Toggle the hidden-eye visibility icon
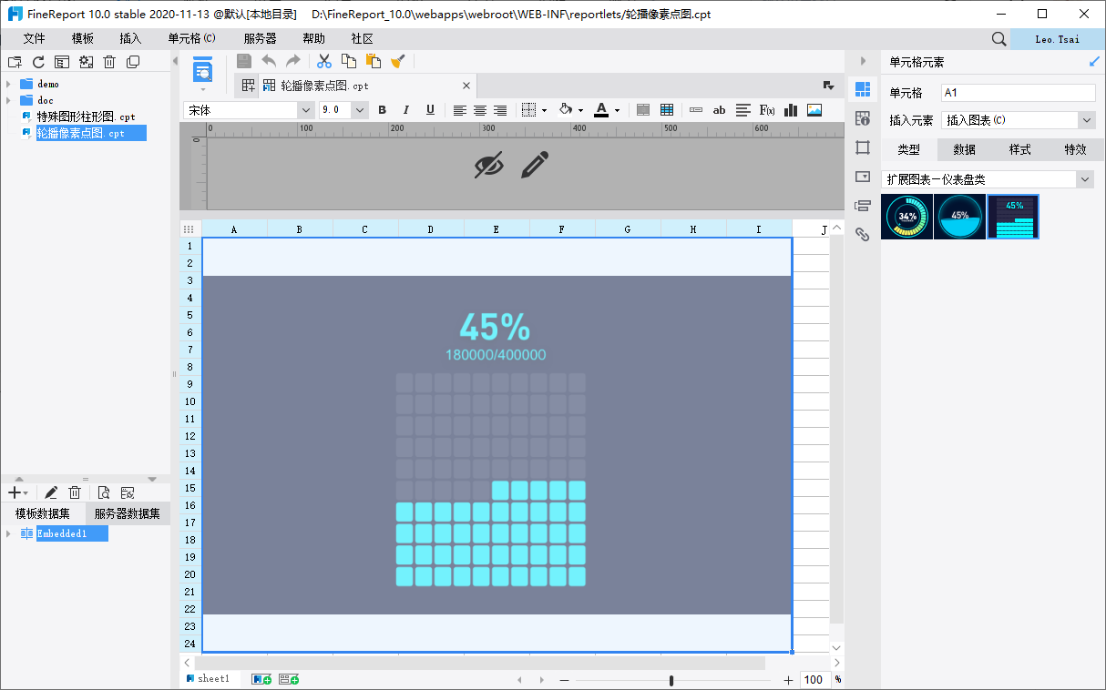The image size is (1106, 690). 489,165
